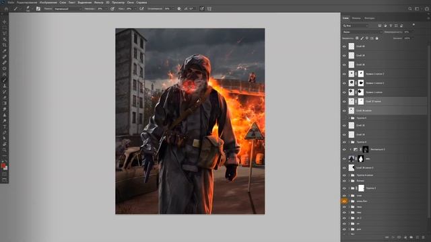Select the Экспозиция 1 layer mask thumbnail

[365, 149]
